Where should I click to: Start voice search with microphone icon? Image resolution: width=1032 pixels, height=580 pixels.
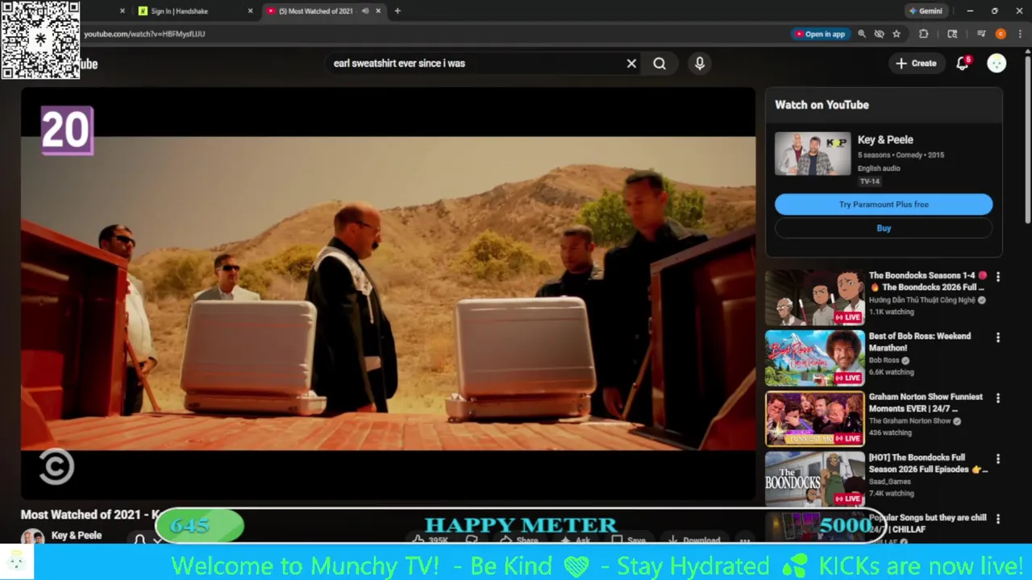700,64
